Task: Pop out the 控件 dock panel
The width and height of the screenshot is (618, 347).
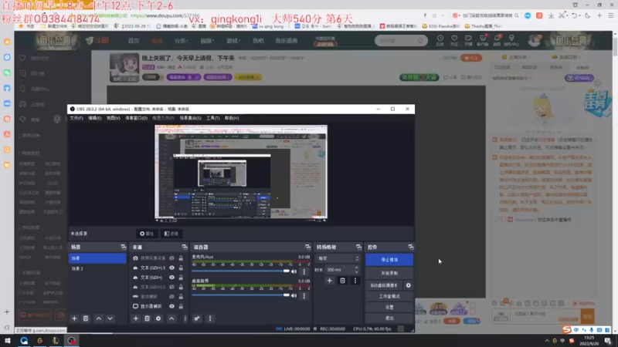Action: (411, 247)
